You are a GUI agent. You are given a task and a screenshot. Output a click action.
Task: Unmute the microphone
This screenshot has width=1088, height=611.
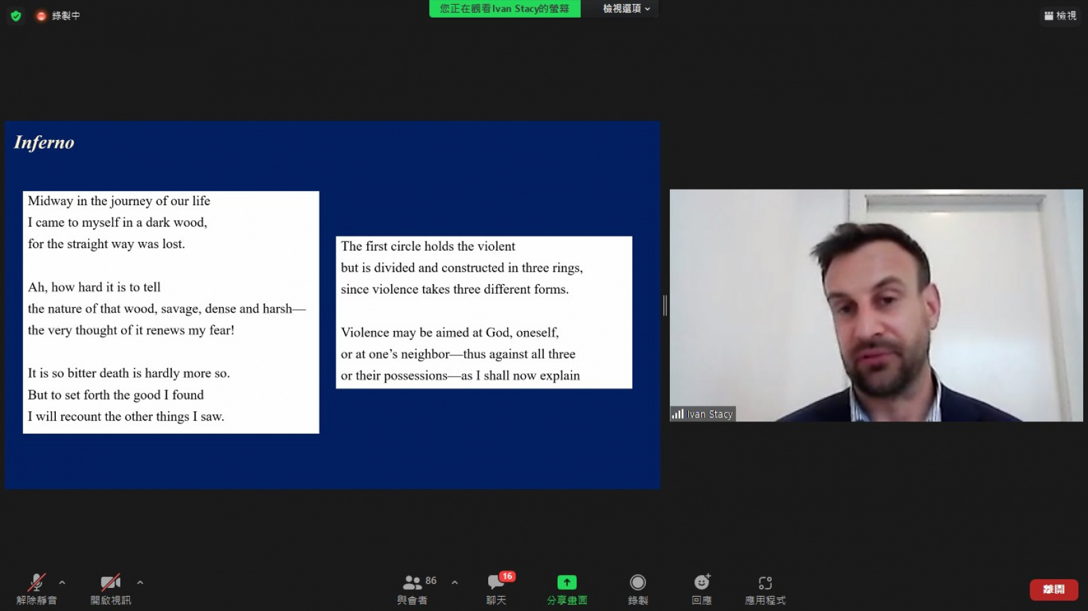(x=37, y=589)
